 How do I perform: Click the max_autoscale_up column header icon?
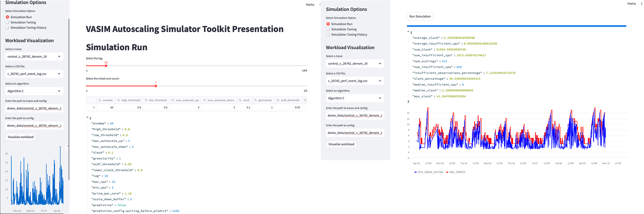[x=173, y=100]
